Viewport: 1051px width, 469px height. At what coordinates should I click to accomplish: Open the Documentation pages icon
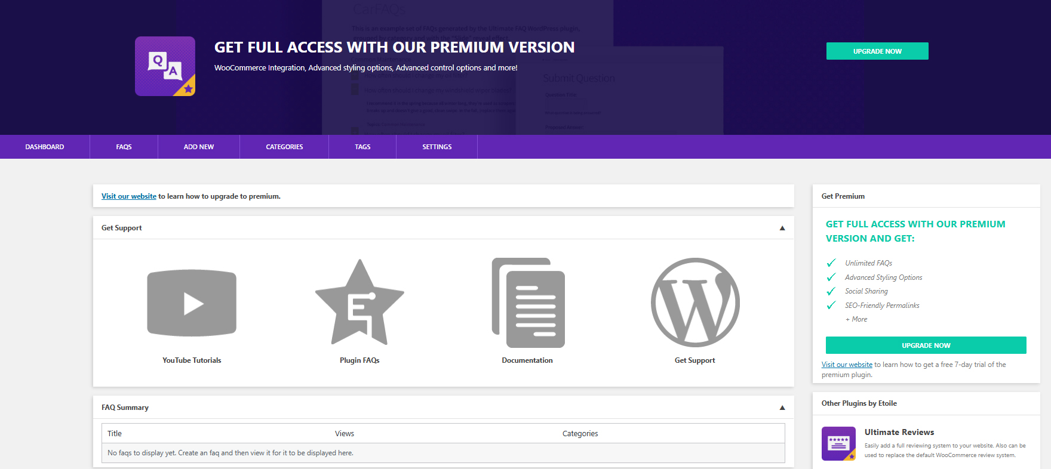click(528, 303)
